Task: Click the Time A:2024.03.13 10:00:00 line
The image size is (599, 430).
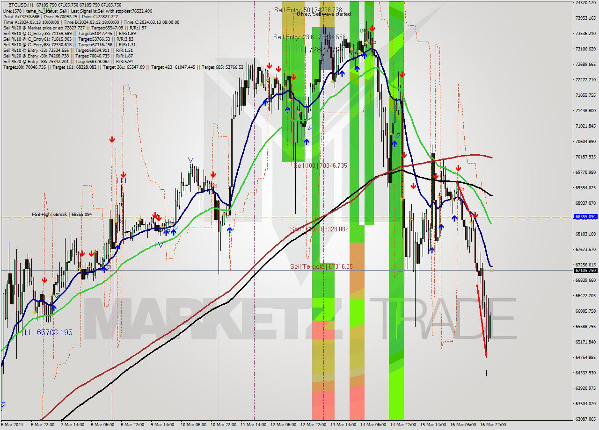Action: click(x=91, y=22)
